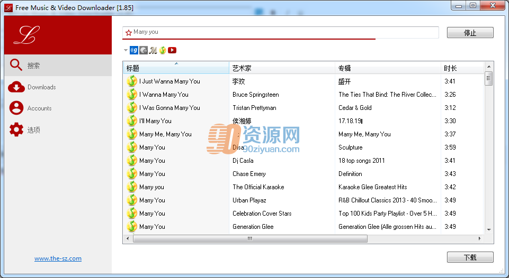The height and width of the screenshot is (278, 509).
Task: Click the app icon in the title bar
Action: pos(8,7)
